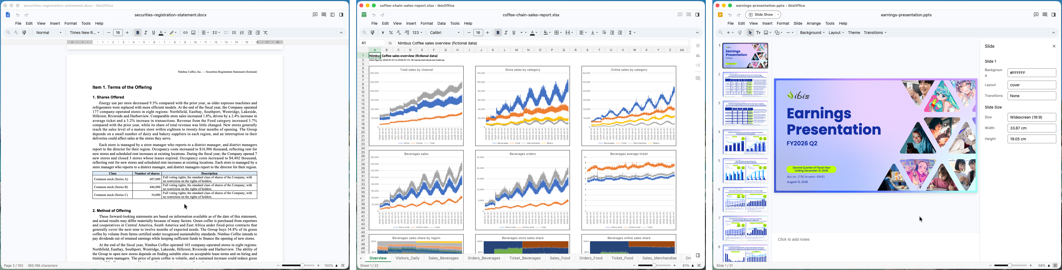The height and width of the screenshot is (270, 1062).
Task: Open the Data menu in the spreadsheet
Action: [442, 23]
